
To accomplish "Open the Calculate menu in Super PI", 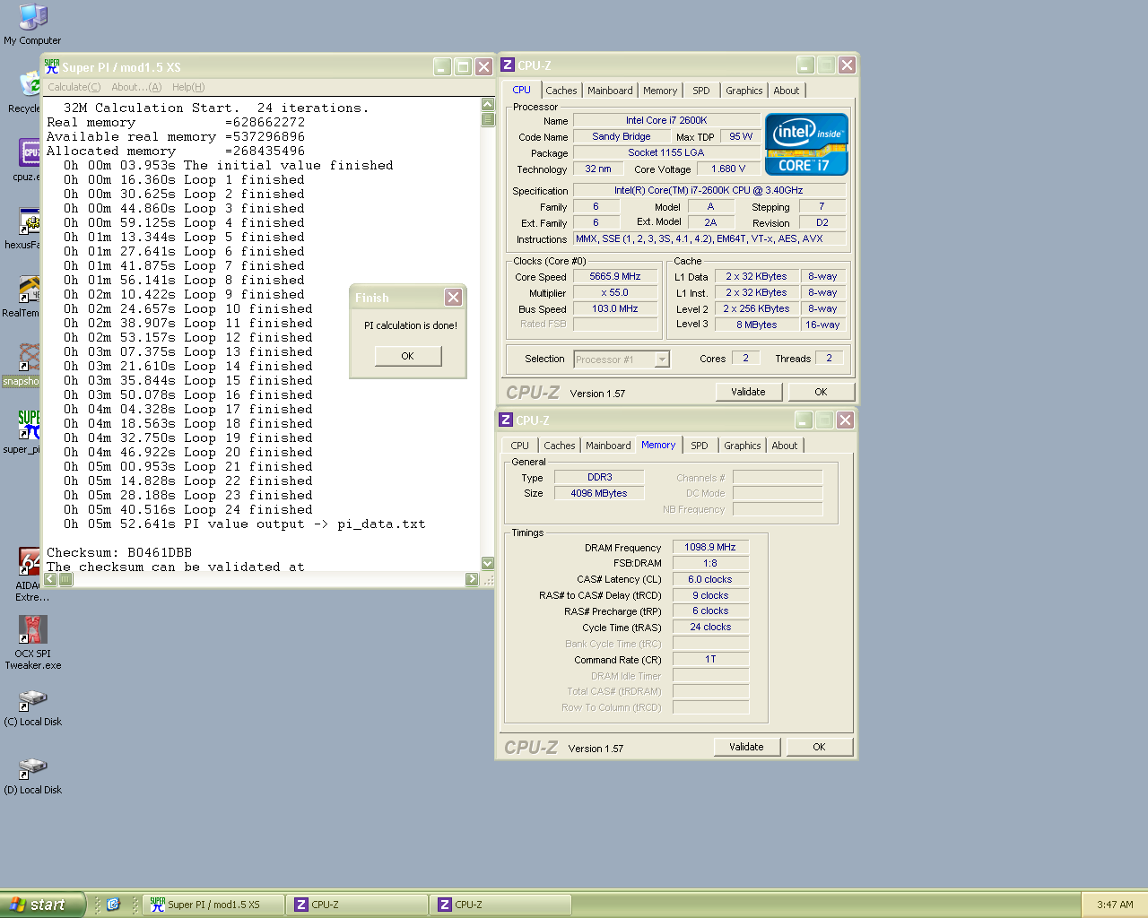I will click(74, 87).
